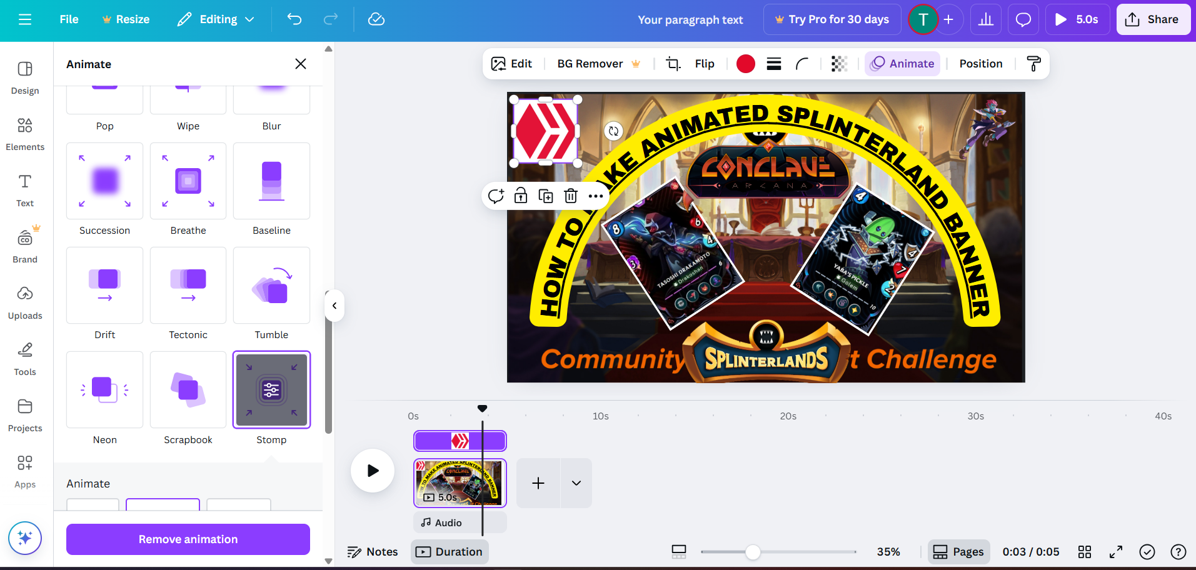Add a new page with plus button
Image resolution: width=1196 pixels, height=570 pixels.
click(x=538, y=483)
